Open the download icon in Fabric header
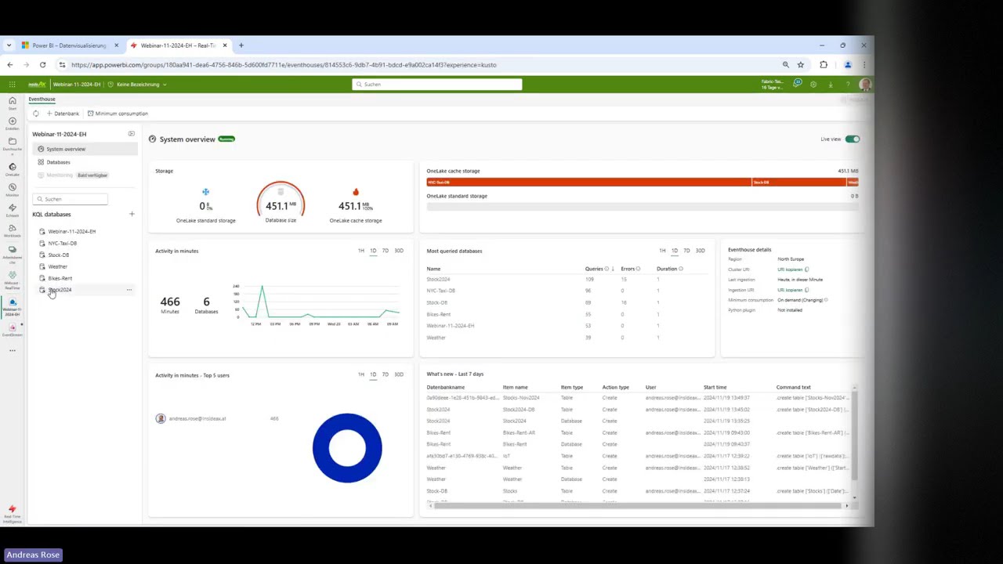The image size is (1003, 564). (831, 85)
